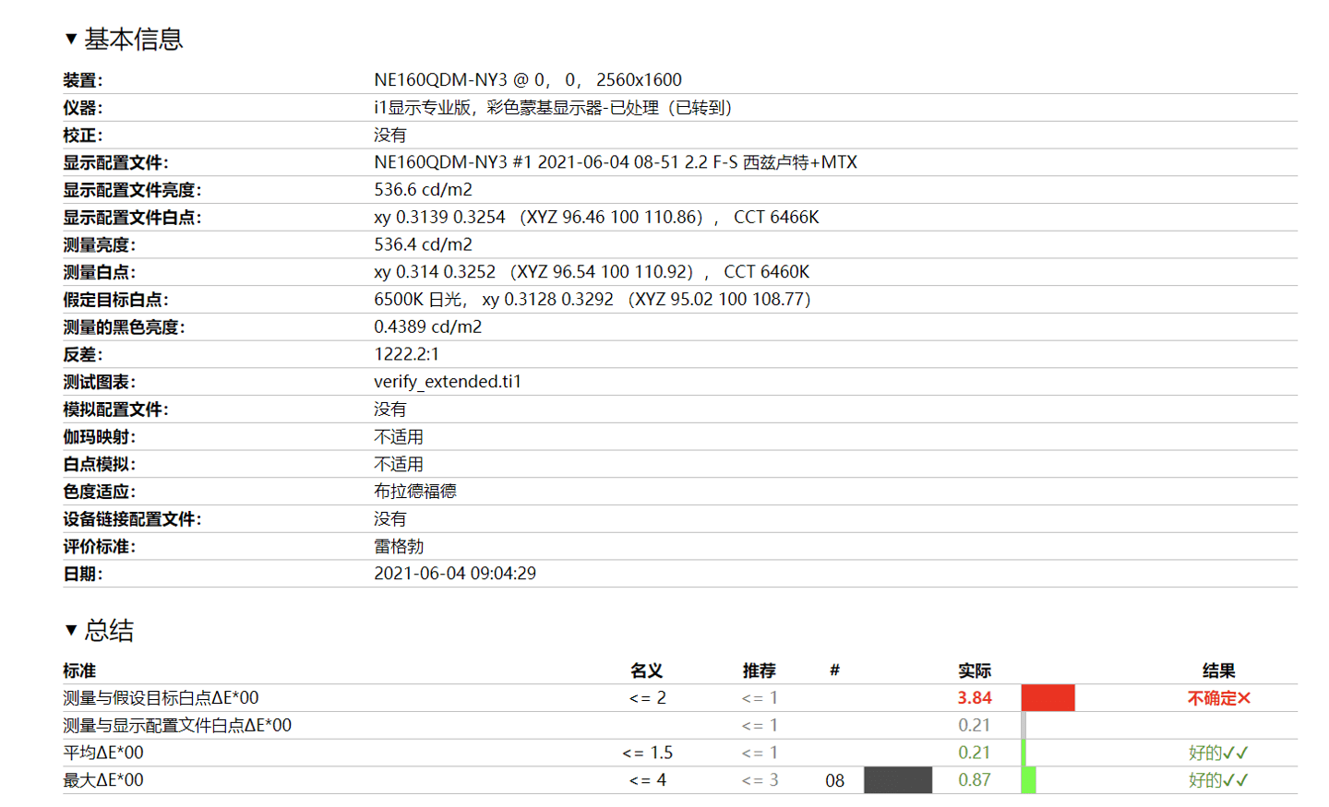1329x807 pixels.
Task: Select the 好的 result for 最大ΔE*00 row
Action: click(1218, 780)
